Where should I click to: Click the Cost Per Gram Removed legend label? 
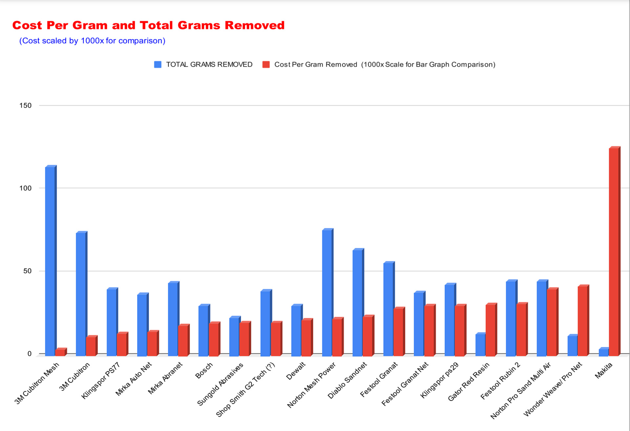coord(385,64)
